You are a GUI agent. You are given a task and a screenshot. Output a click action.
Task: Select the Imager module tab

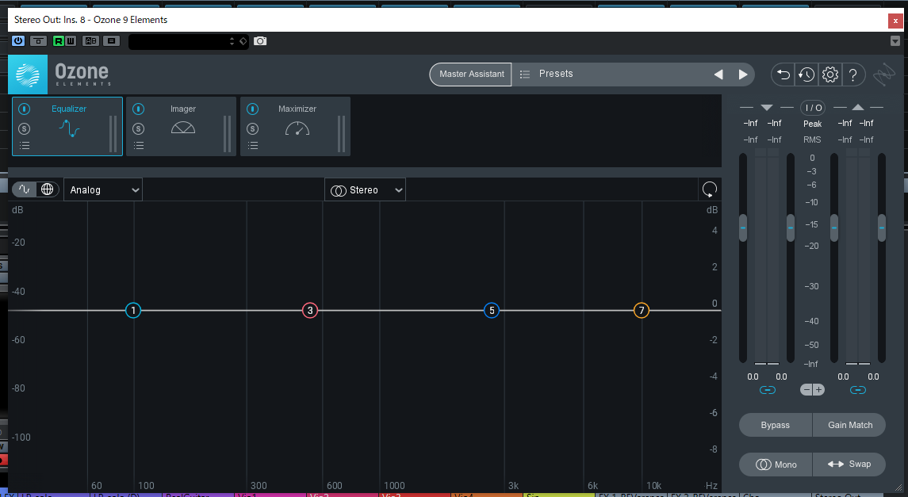click(x=182, y=126)
